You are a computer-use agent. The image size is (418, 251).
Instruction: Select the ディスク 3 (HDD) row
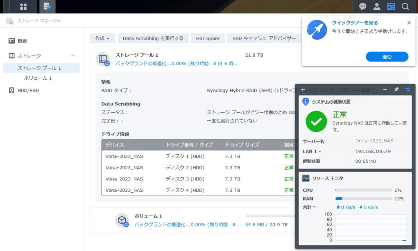click(199, 179)
